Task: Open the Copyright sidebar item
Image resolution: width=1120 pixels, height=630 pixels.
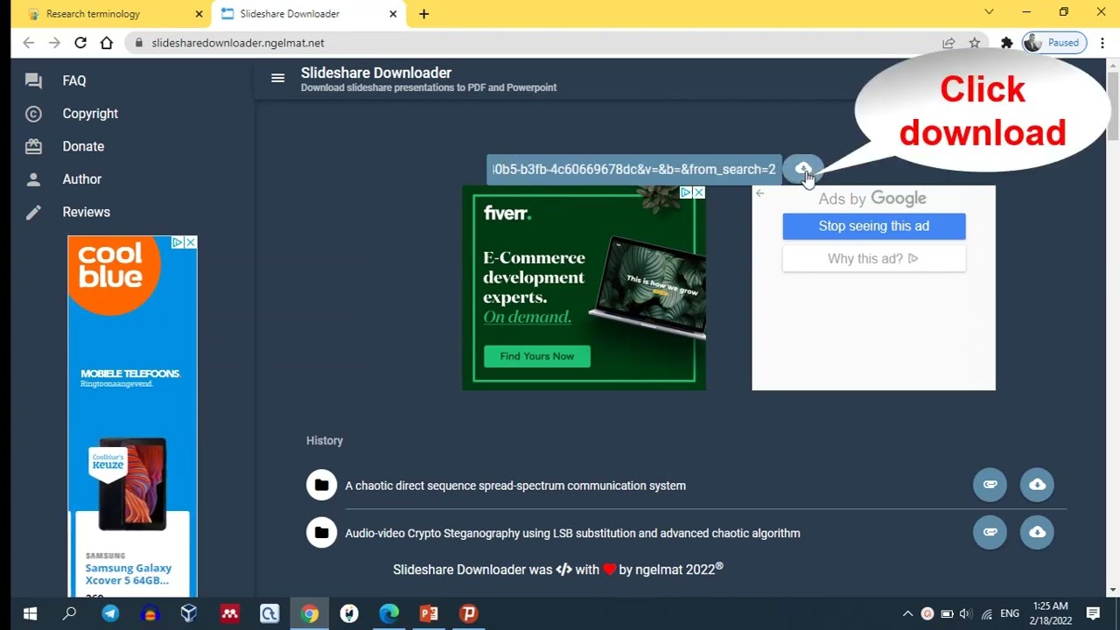Action: click(90, 114)
